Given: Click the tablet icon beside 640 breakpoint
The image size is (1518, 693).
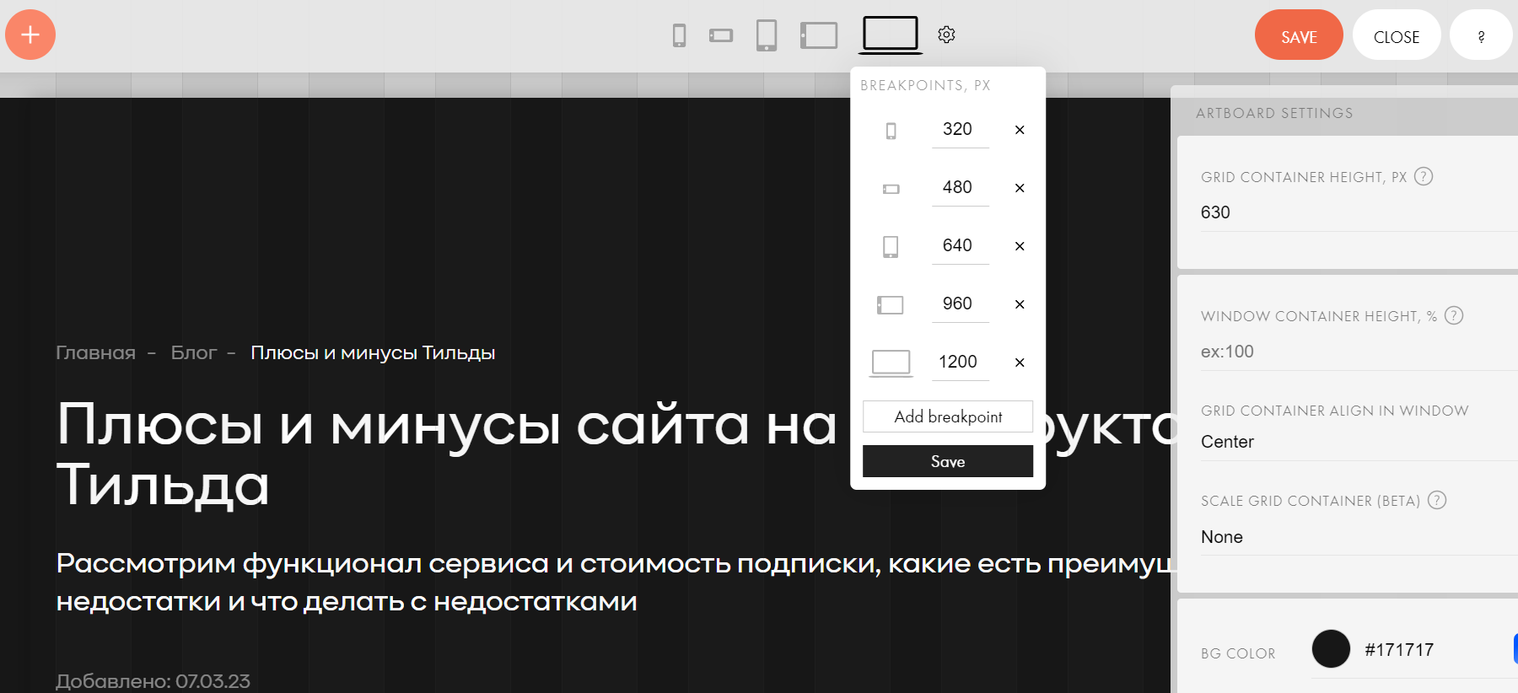Looking at the screenshot, I should [891, 247].
